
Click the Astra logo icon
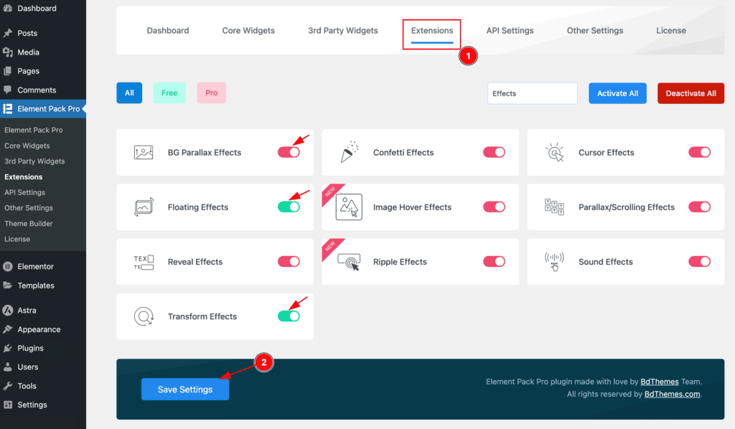7,310
